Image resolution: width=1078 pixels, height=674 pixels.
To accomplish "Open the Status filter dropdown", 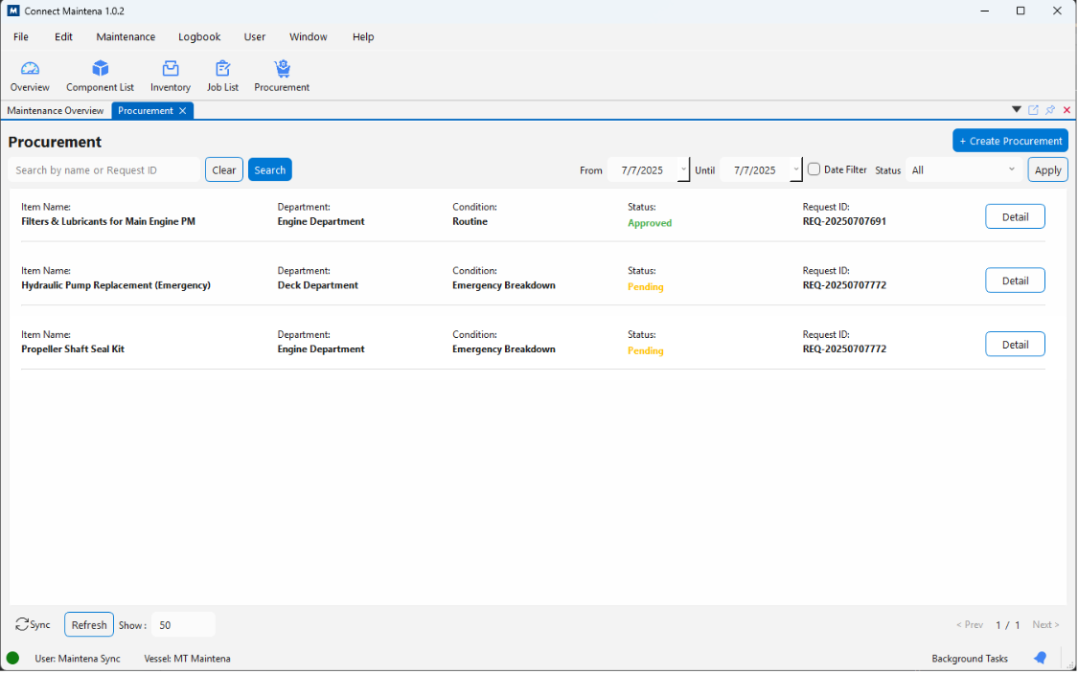I will click(x=964, y=169).
